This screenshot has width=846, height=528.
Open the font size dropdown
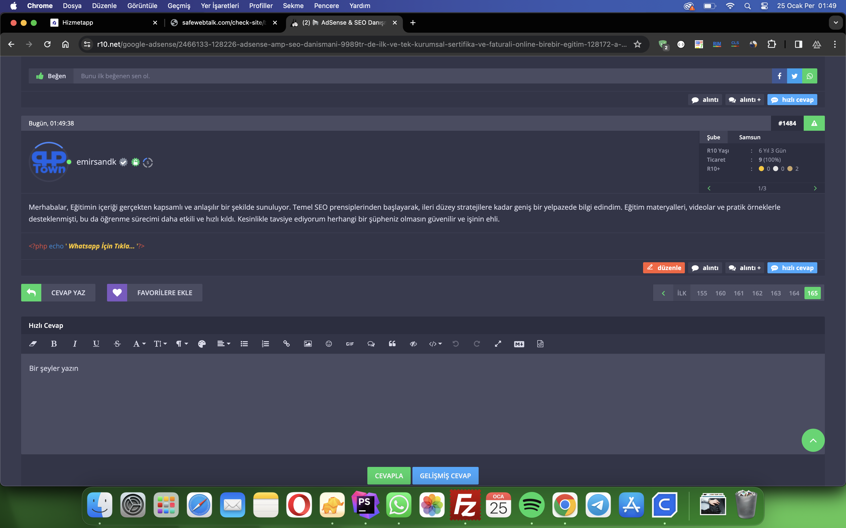point(160,344)
